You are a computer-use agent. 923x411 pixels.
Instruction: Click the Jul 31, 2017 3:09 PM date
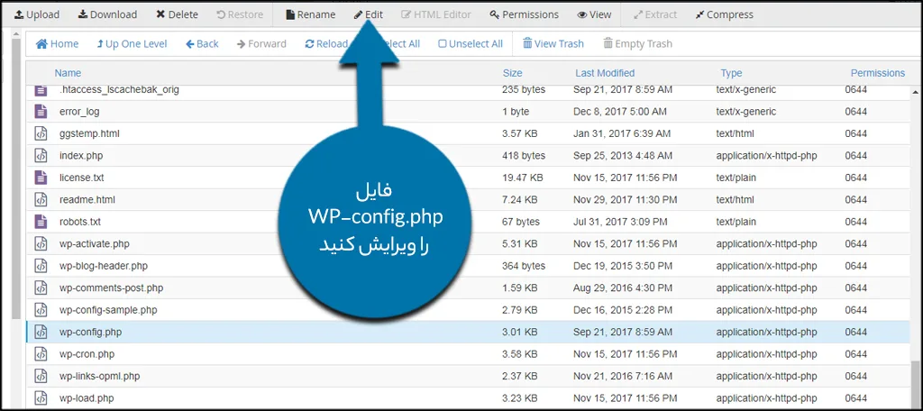tap(620, 222)
